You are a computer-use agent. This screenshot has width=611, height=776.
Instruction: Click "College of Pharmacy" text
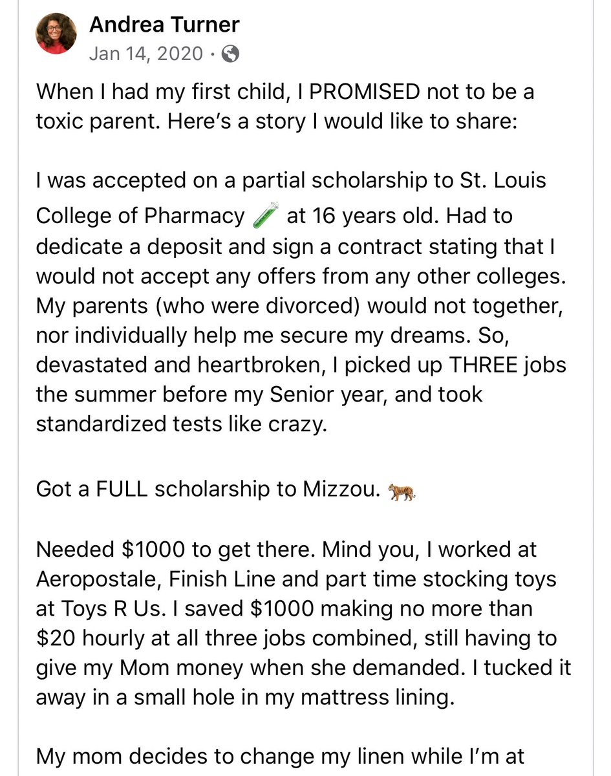[x=140, y=215]
